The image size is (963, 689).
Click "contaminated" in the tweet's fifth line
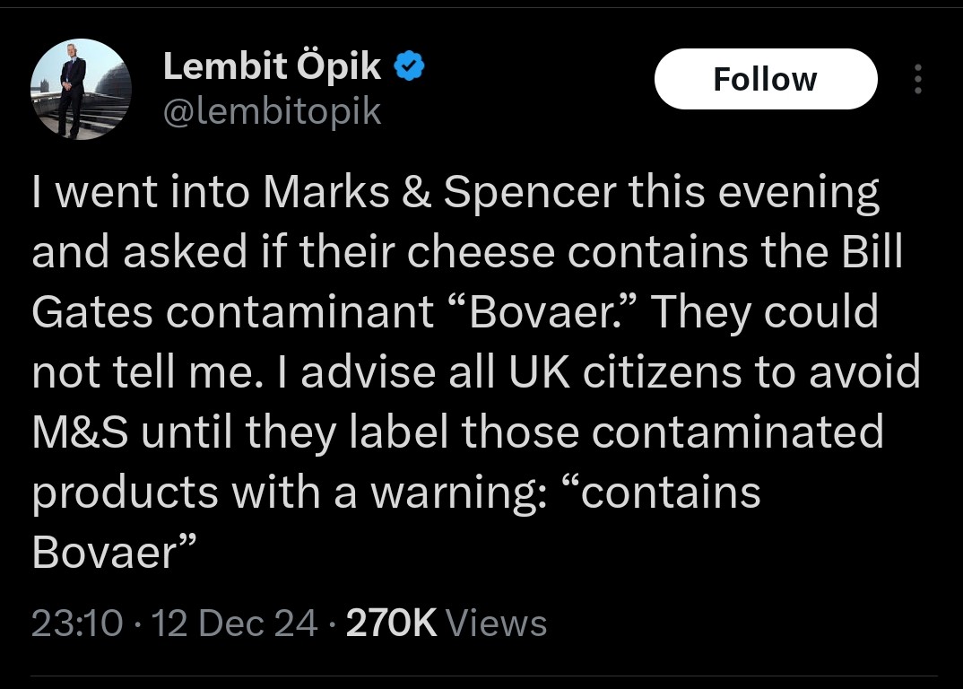click(738, 432)
